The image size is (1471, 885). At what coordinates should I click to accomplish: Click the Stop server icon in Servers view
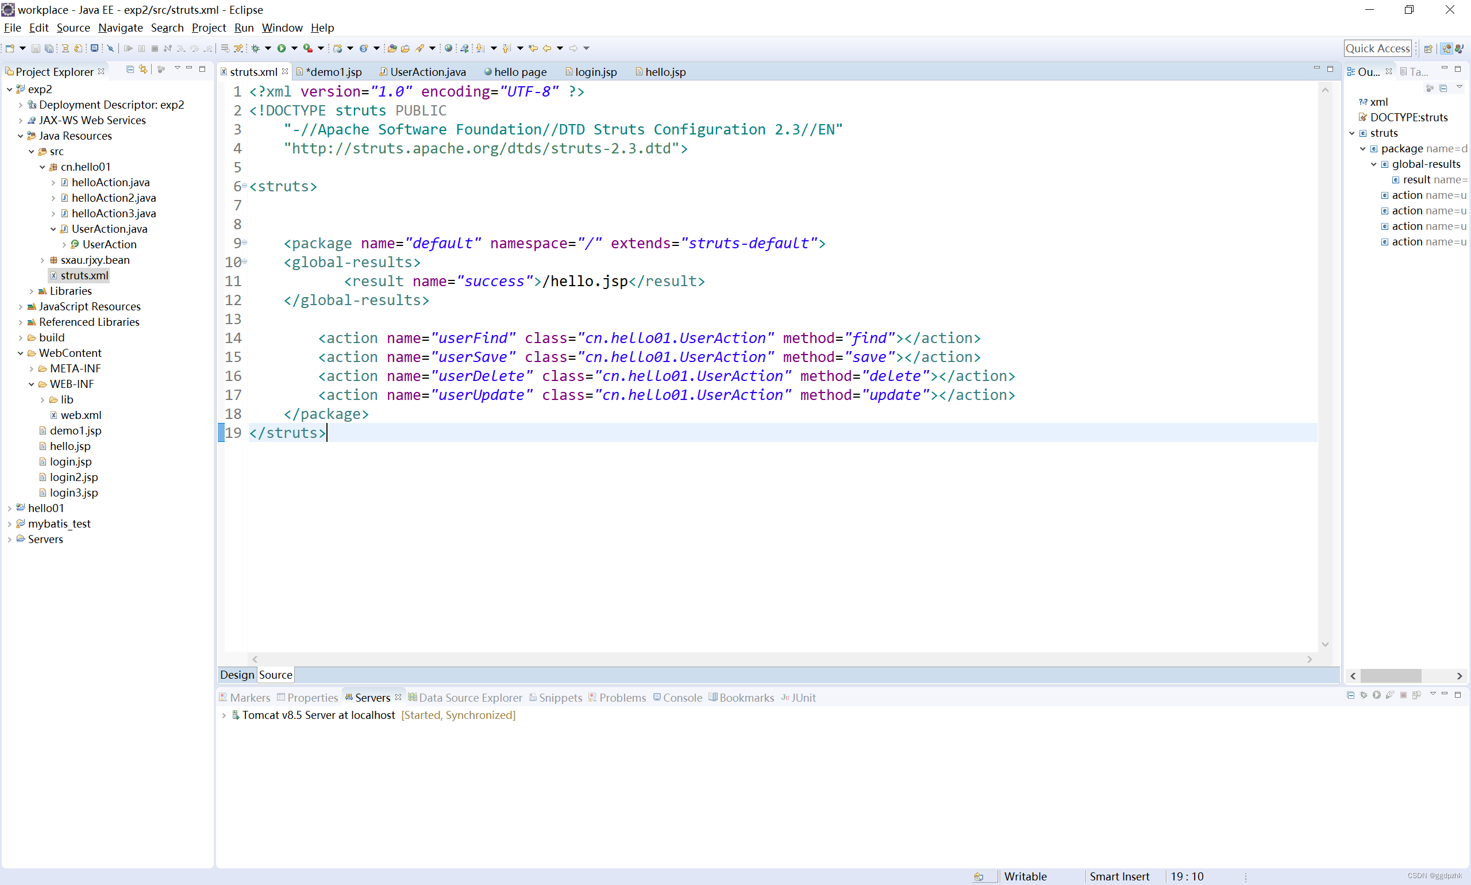(1404, 695)
